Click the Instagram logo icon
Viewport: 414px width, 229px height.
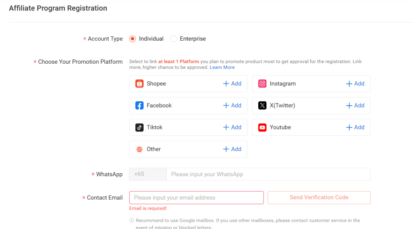pos(262,84)
